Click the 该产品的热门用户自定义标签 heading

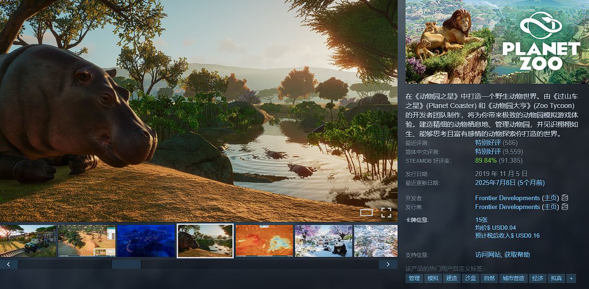(445, 269)
